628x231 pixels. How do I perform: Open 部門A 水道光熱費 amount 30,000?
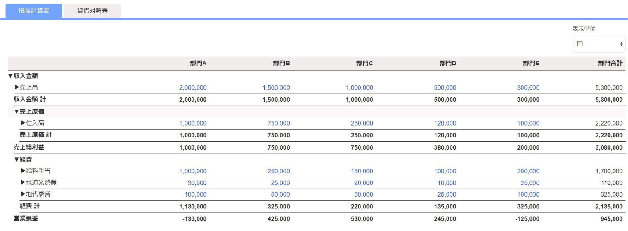click(x=197, y=183)
